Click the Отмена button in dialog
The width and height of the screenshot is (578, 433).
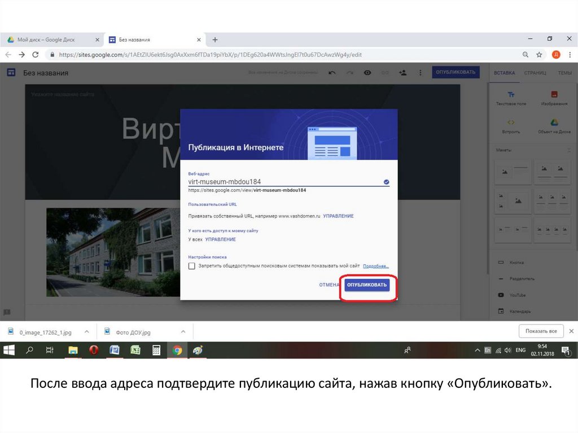[x=329, y=285]
